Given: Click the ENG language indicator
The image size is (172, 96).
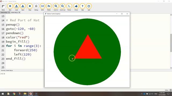Looking at the screenshot, I should pos(156,94).
